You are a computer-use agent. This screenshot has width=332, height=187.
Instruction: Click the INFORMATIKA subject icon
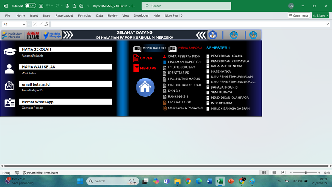(x=208, y=103)
